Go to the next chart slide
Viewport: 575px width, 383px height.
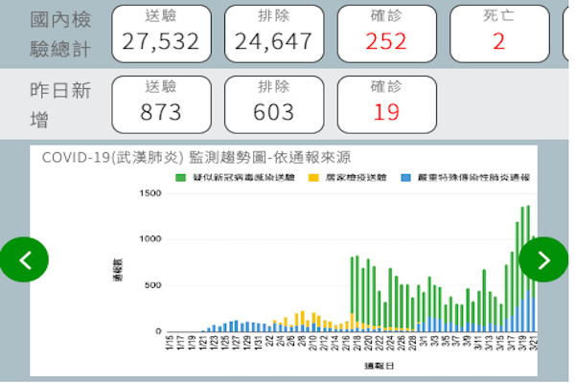(543, 259)
